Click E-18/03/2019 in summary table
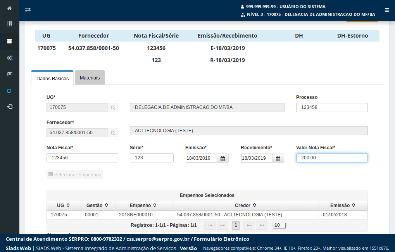Screen dimensions: 395x252 pos(228,48)
